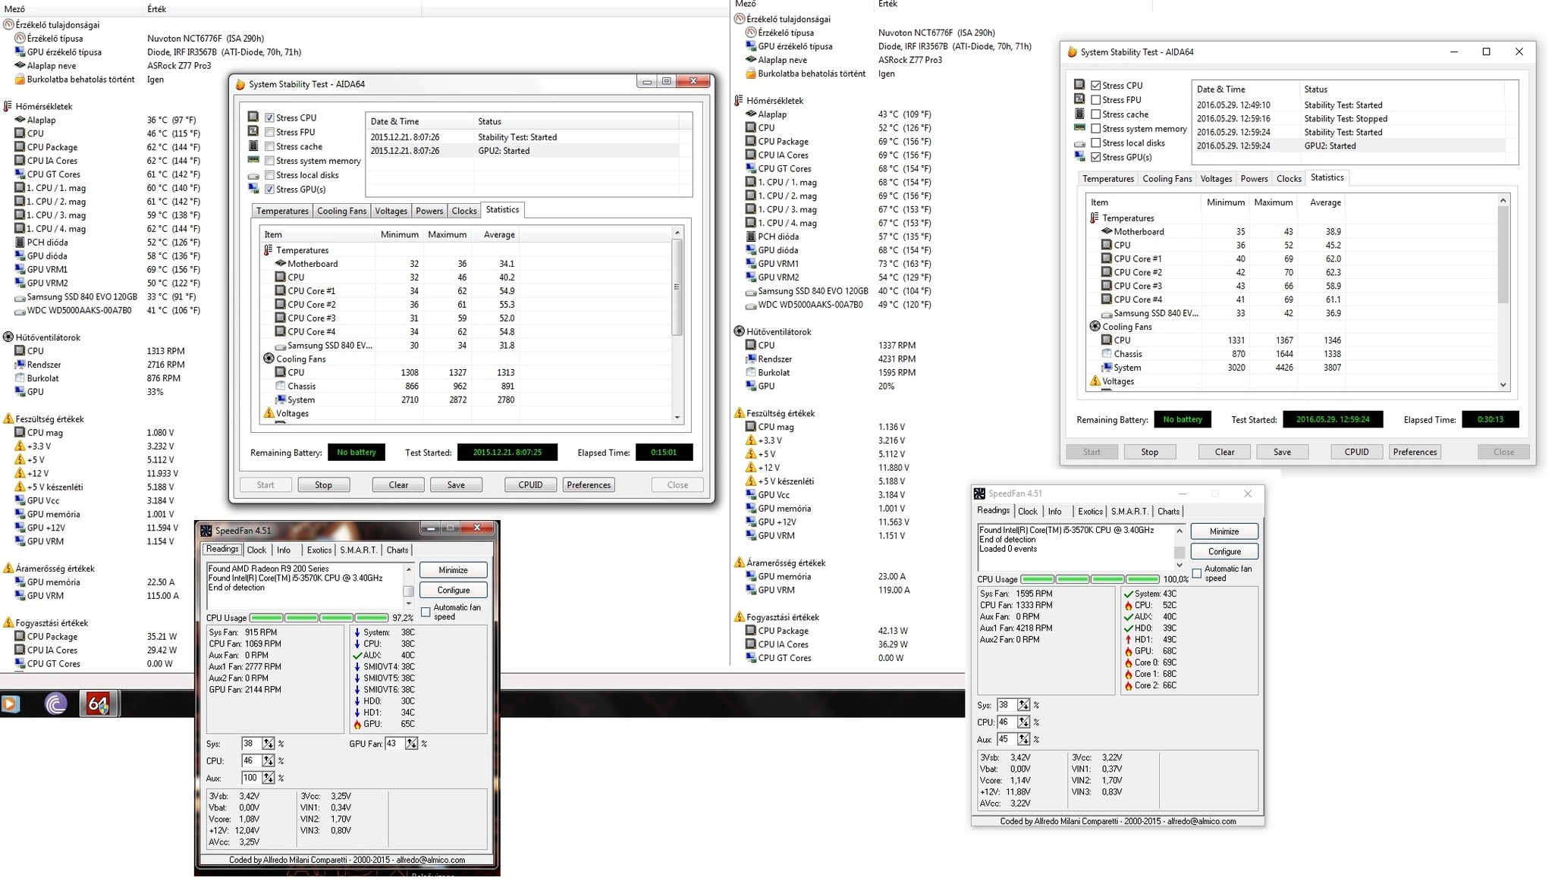1558x890 pixels.
Task: Click Sys speed stepper in SpeedFan 100,0% window
Action: pos(1023,706)
